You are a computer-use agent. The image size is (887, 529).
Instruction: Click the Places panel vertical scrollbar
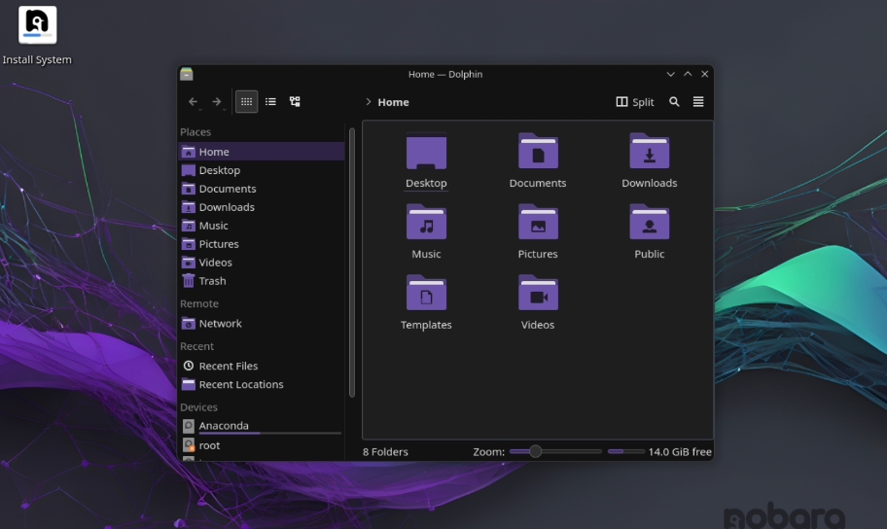[x=352, y=263]
